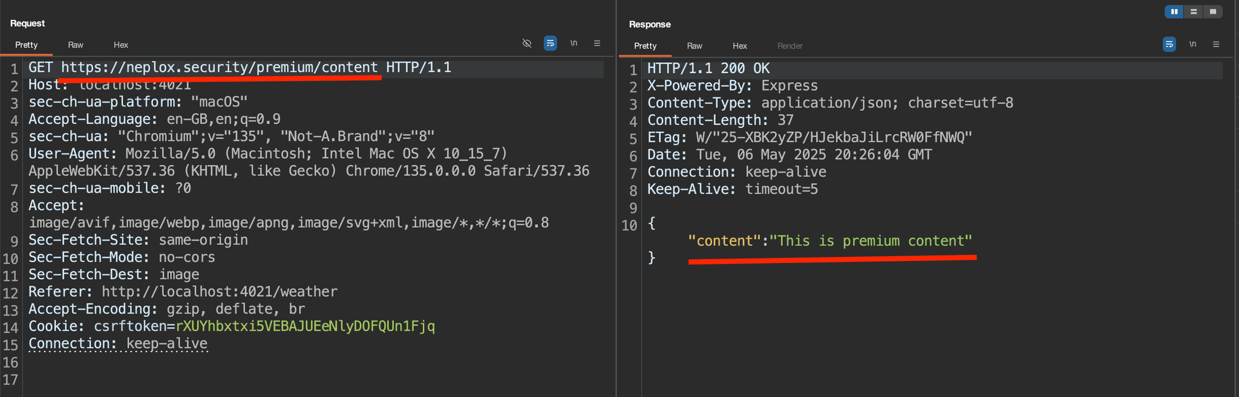Click the ETag response header line
1239x397 pixels.
tap(809, 137)
